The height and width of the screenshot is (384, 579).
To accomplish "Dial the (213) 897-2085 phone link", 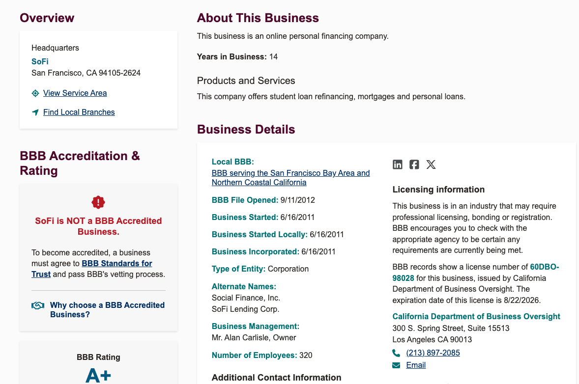I will [433, 353].
